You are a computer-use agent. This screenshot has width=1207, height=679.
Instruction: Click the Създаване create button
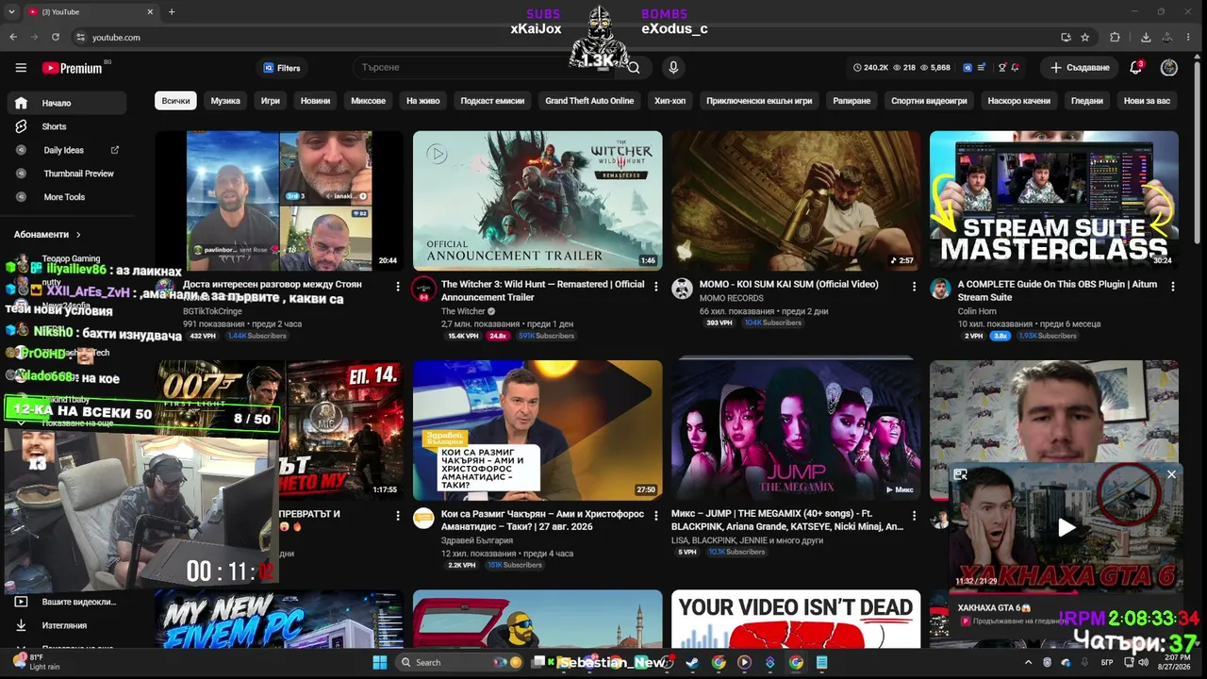(x=1080, y=68)
